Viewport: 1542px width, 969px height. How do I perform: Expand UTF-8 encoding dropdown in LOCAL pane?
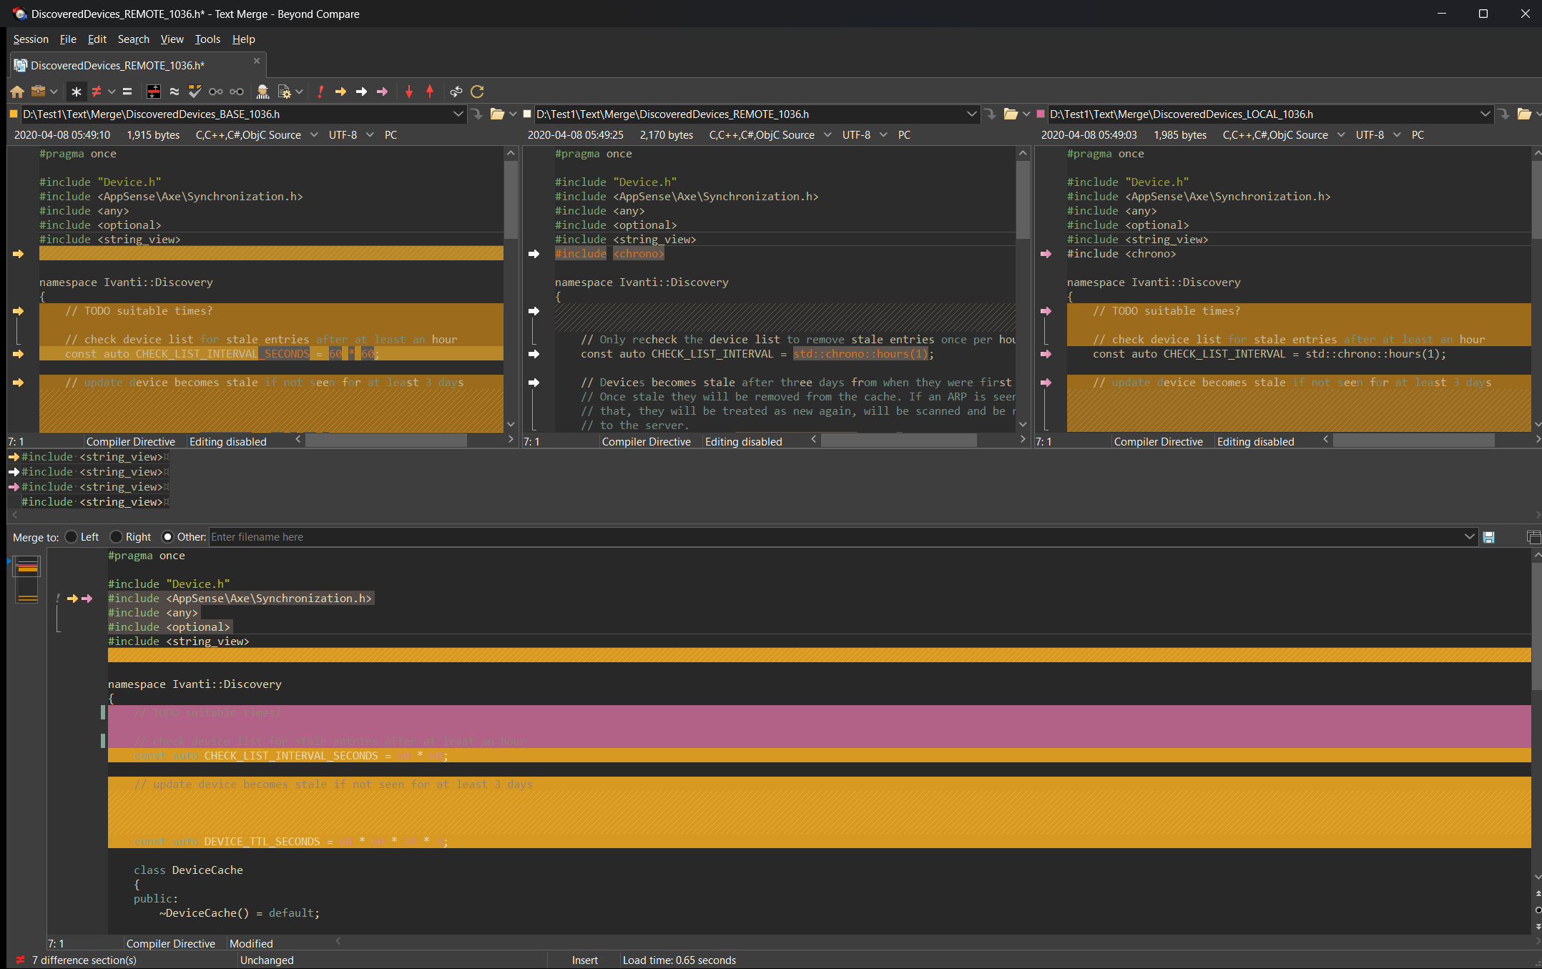(1397, 135)
